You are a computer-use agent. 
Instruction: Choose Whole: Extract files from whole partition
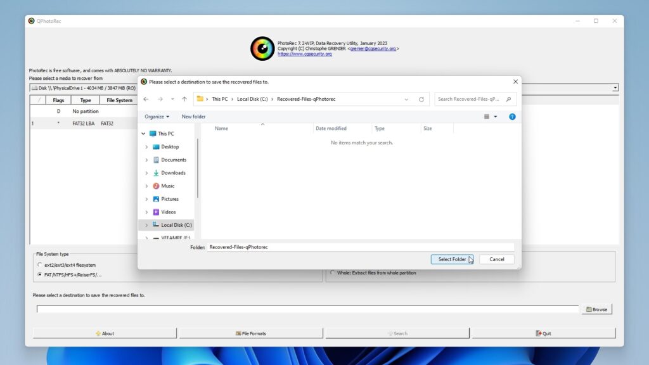coord(332,272)
